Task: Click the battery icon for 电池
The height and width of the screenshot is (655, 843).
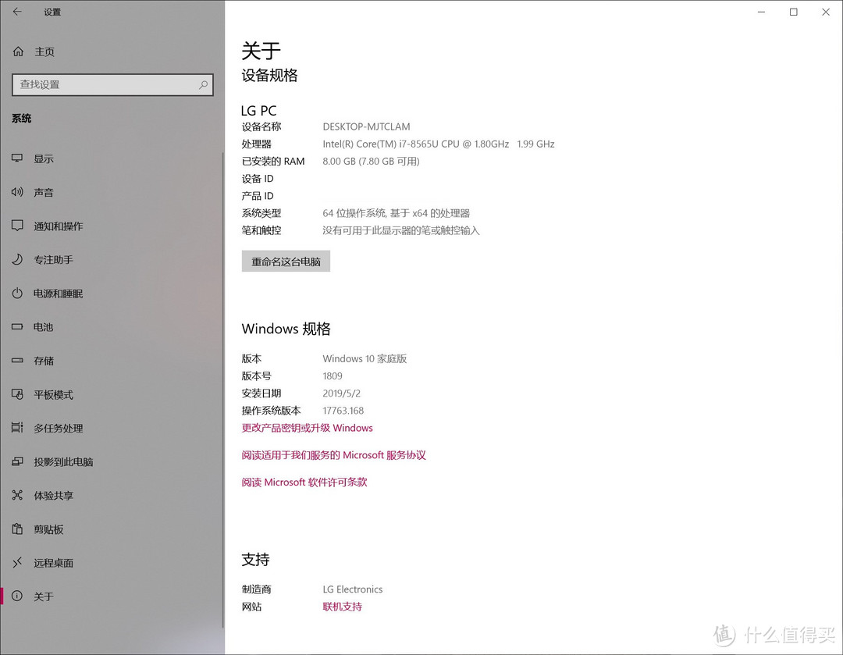Action: 17,326
